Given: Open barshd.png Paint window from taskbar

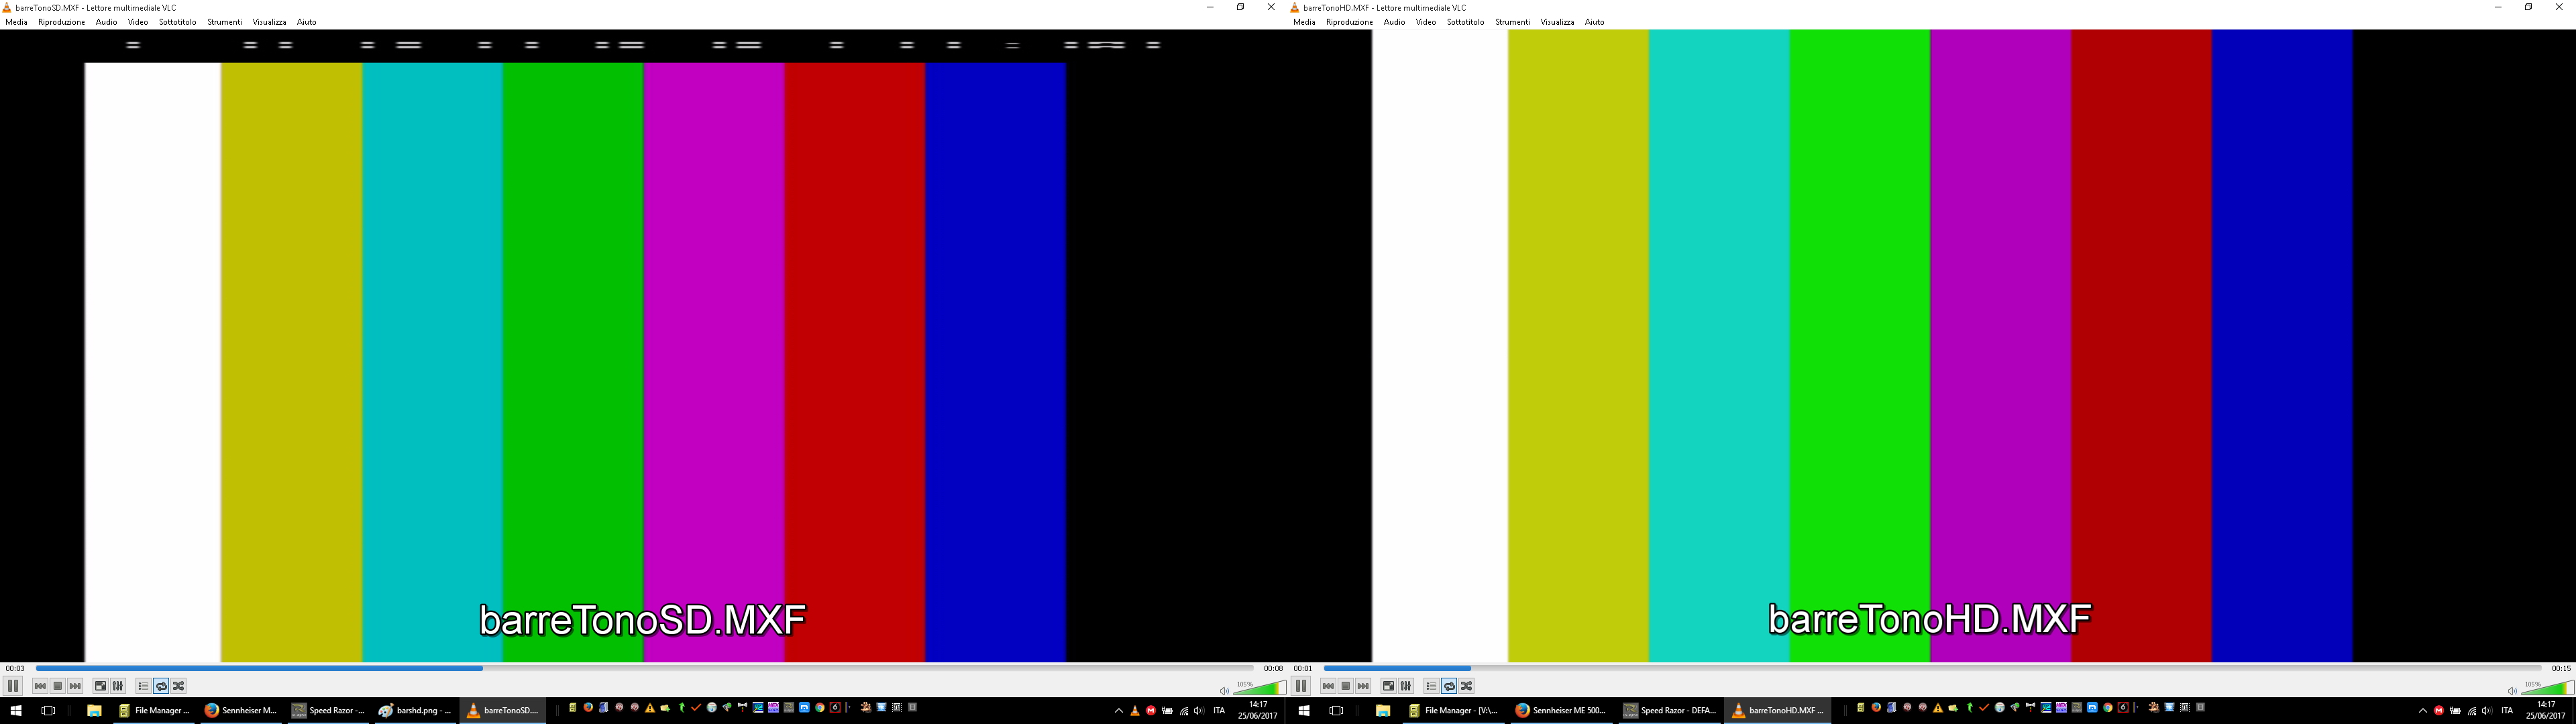Looking at the screenshot, I should click(415, 711).
